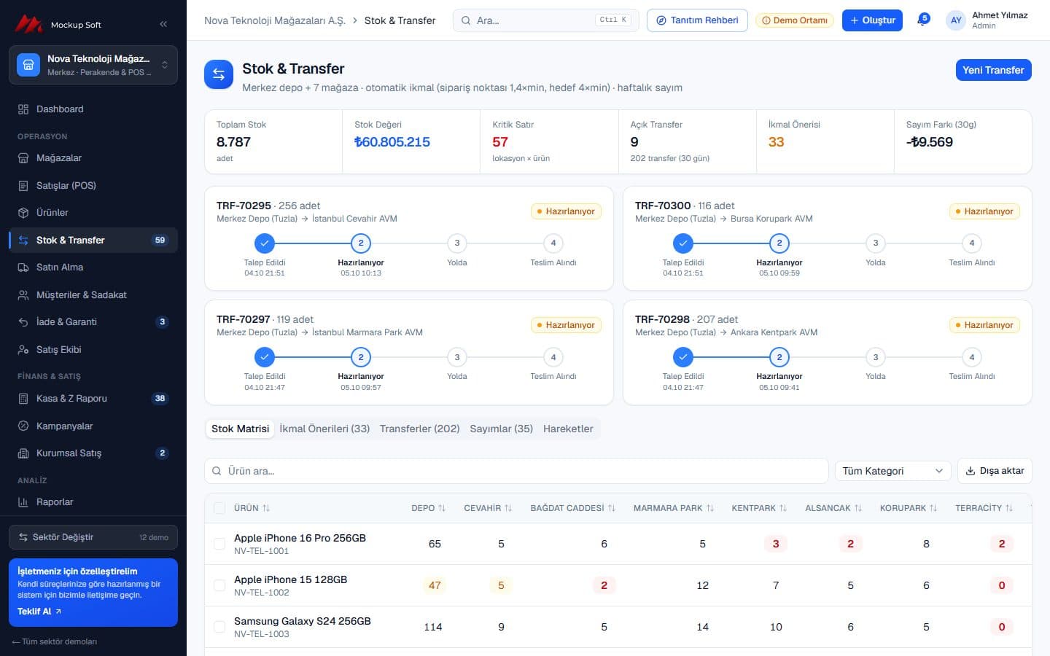The width and height of the screenshot is (1050, 656).
Task: Click step 4 Teslim Alındı on TRF-70300 progress
Action: point(972,243)
